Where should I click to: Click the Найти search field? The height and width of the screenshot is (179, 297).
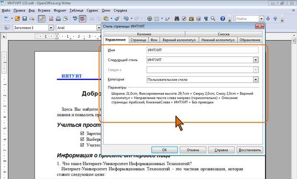(247, 19)
